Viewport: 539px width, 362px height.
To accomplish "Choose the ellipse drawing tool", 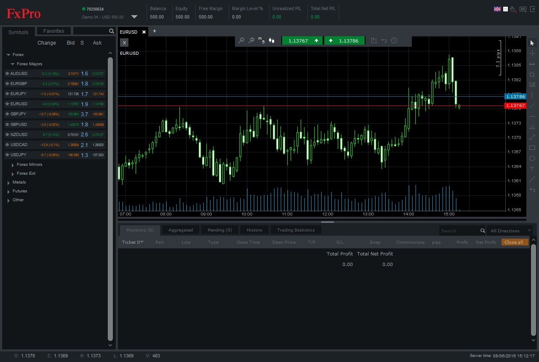I will [532, 158].
